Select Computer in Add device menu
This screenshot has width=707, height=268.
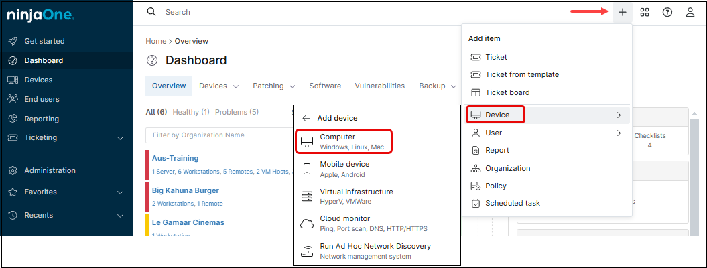[x=342, y=141]
